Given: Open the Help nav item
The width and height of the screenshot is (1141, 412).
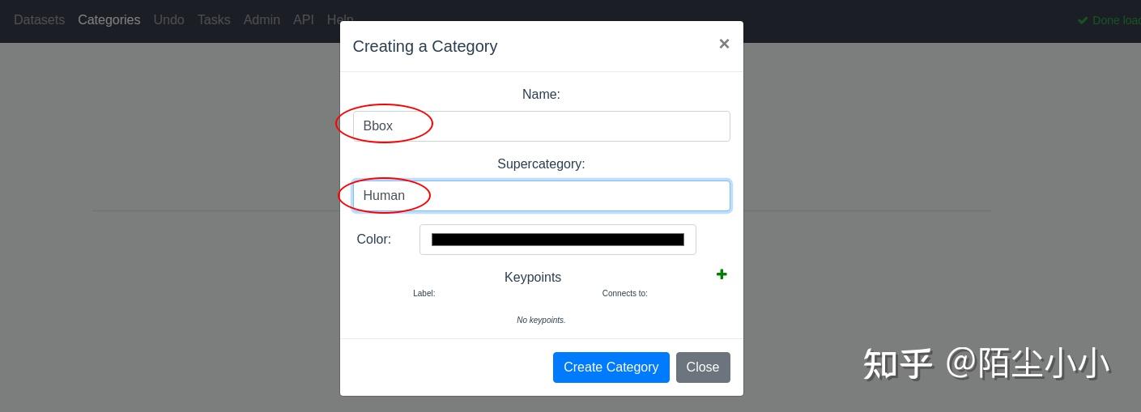Looking at the screenshot, I should (x=340, y=19).
